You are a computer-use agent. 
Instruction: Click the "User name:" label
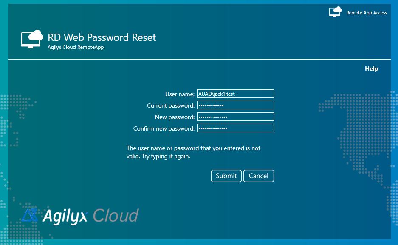(x=180, y=94)
